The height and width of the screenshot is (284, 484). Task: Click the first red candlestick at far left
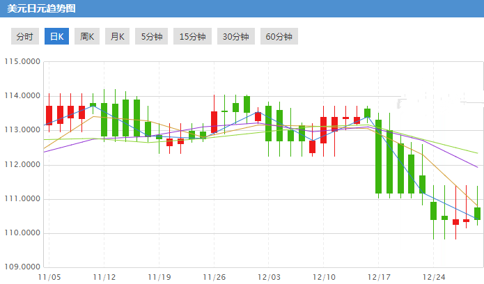pyautogui.click(x=49, y=116)
